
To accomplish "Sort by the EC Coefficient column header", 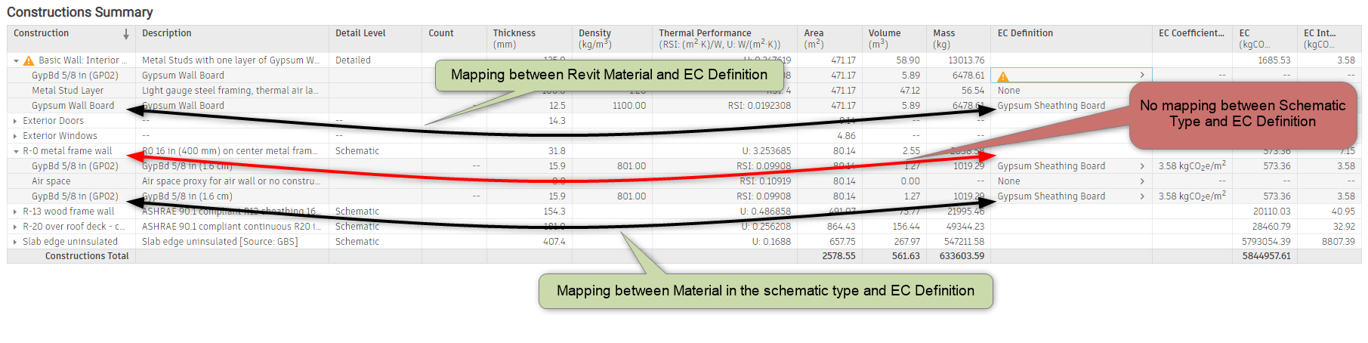I will click(x=1192, y=39).
